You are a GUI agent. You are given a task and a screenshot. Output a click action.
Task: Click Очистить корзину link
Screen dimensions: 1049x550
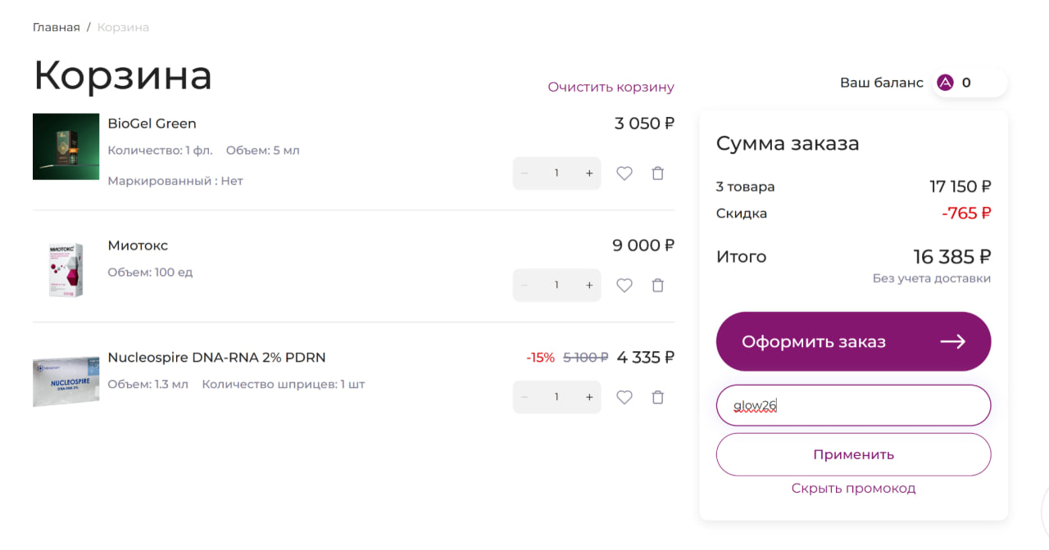pyautogui.click(x=611, y=87)
